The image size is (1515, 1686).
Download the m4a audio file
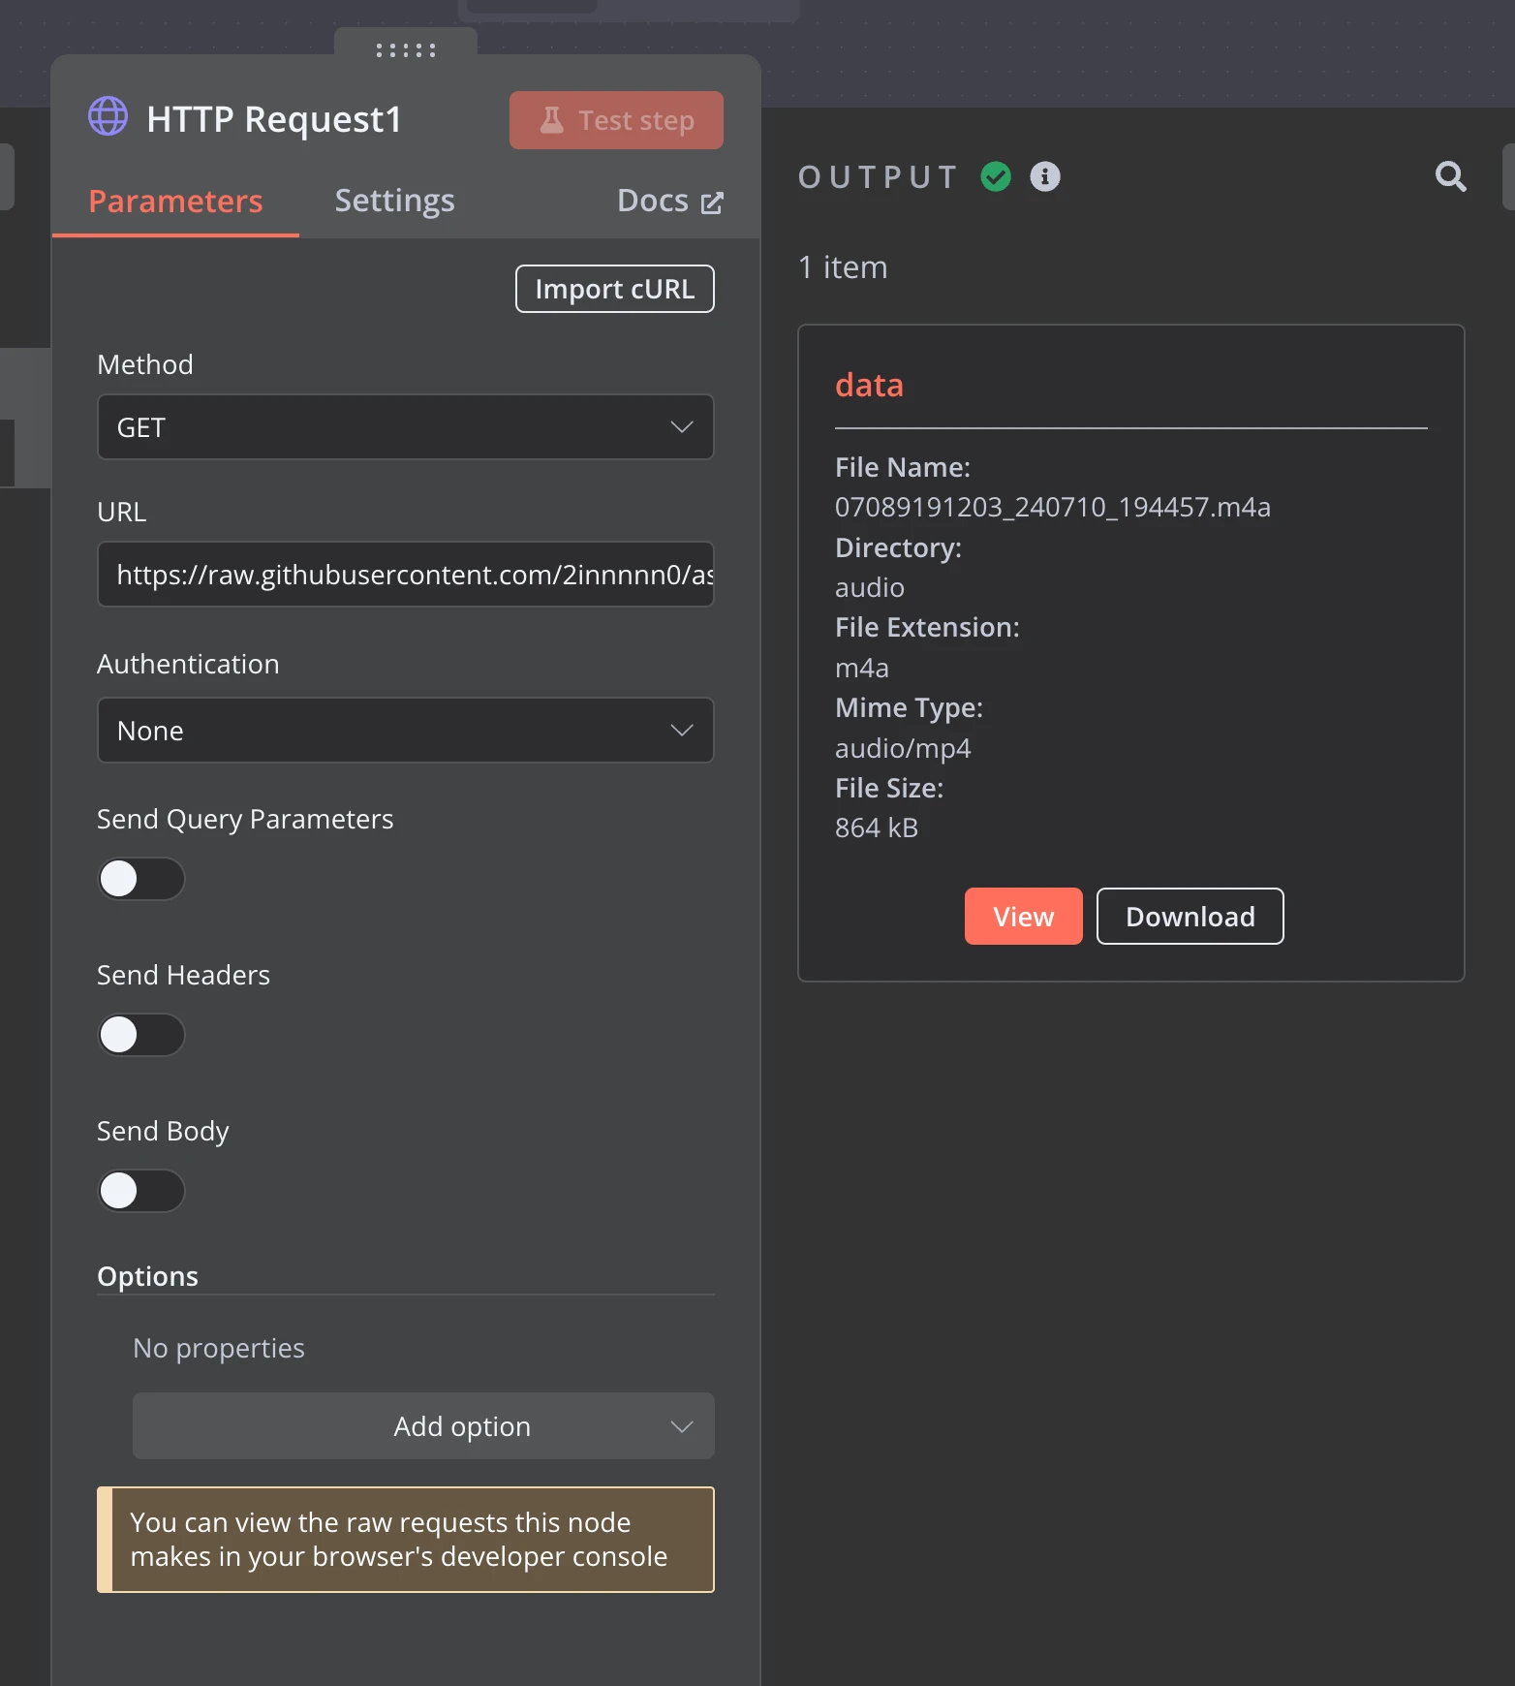coord(1190,917)
